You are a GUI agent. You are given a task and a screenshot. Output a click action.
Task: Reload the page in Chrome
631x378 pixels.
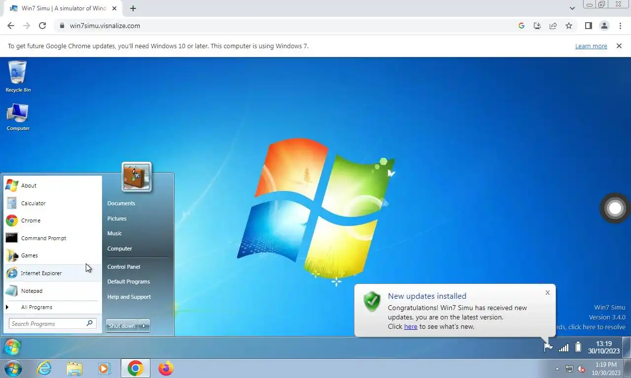[x=42, y=26]
